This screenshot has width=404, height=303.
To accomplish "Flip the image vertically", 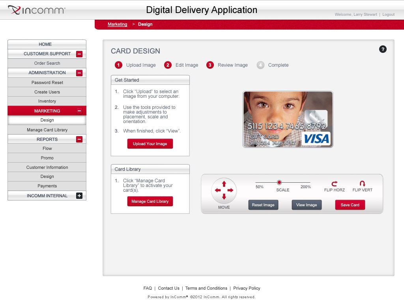I will (x=362, y=186).
